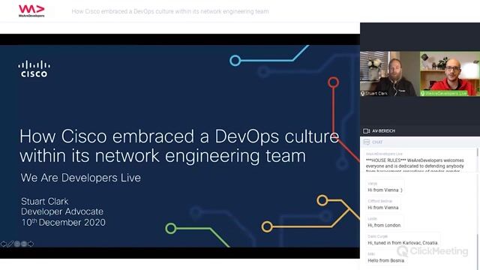This screenshot has width=480, height=270.
Task: Select the slide pen annotation tool
Action: coord(10,244)
